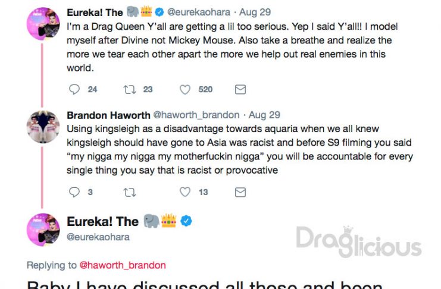This screenshot has height=289, width=441.
Task: Open @eurekaohara handle in top tweet
Action: click(x=199, y=12)
